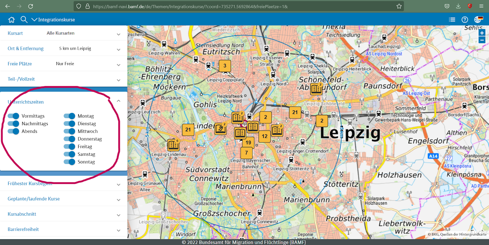Zoom in on the map

pyautogui.click(x=482, y=33)
